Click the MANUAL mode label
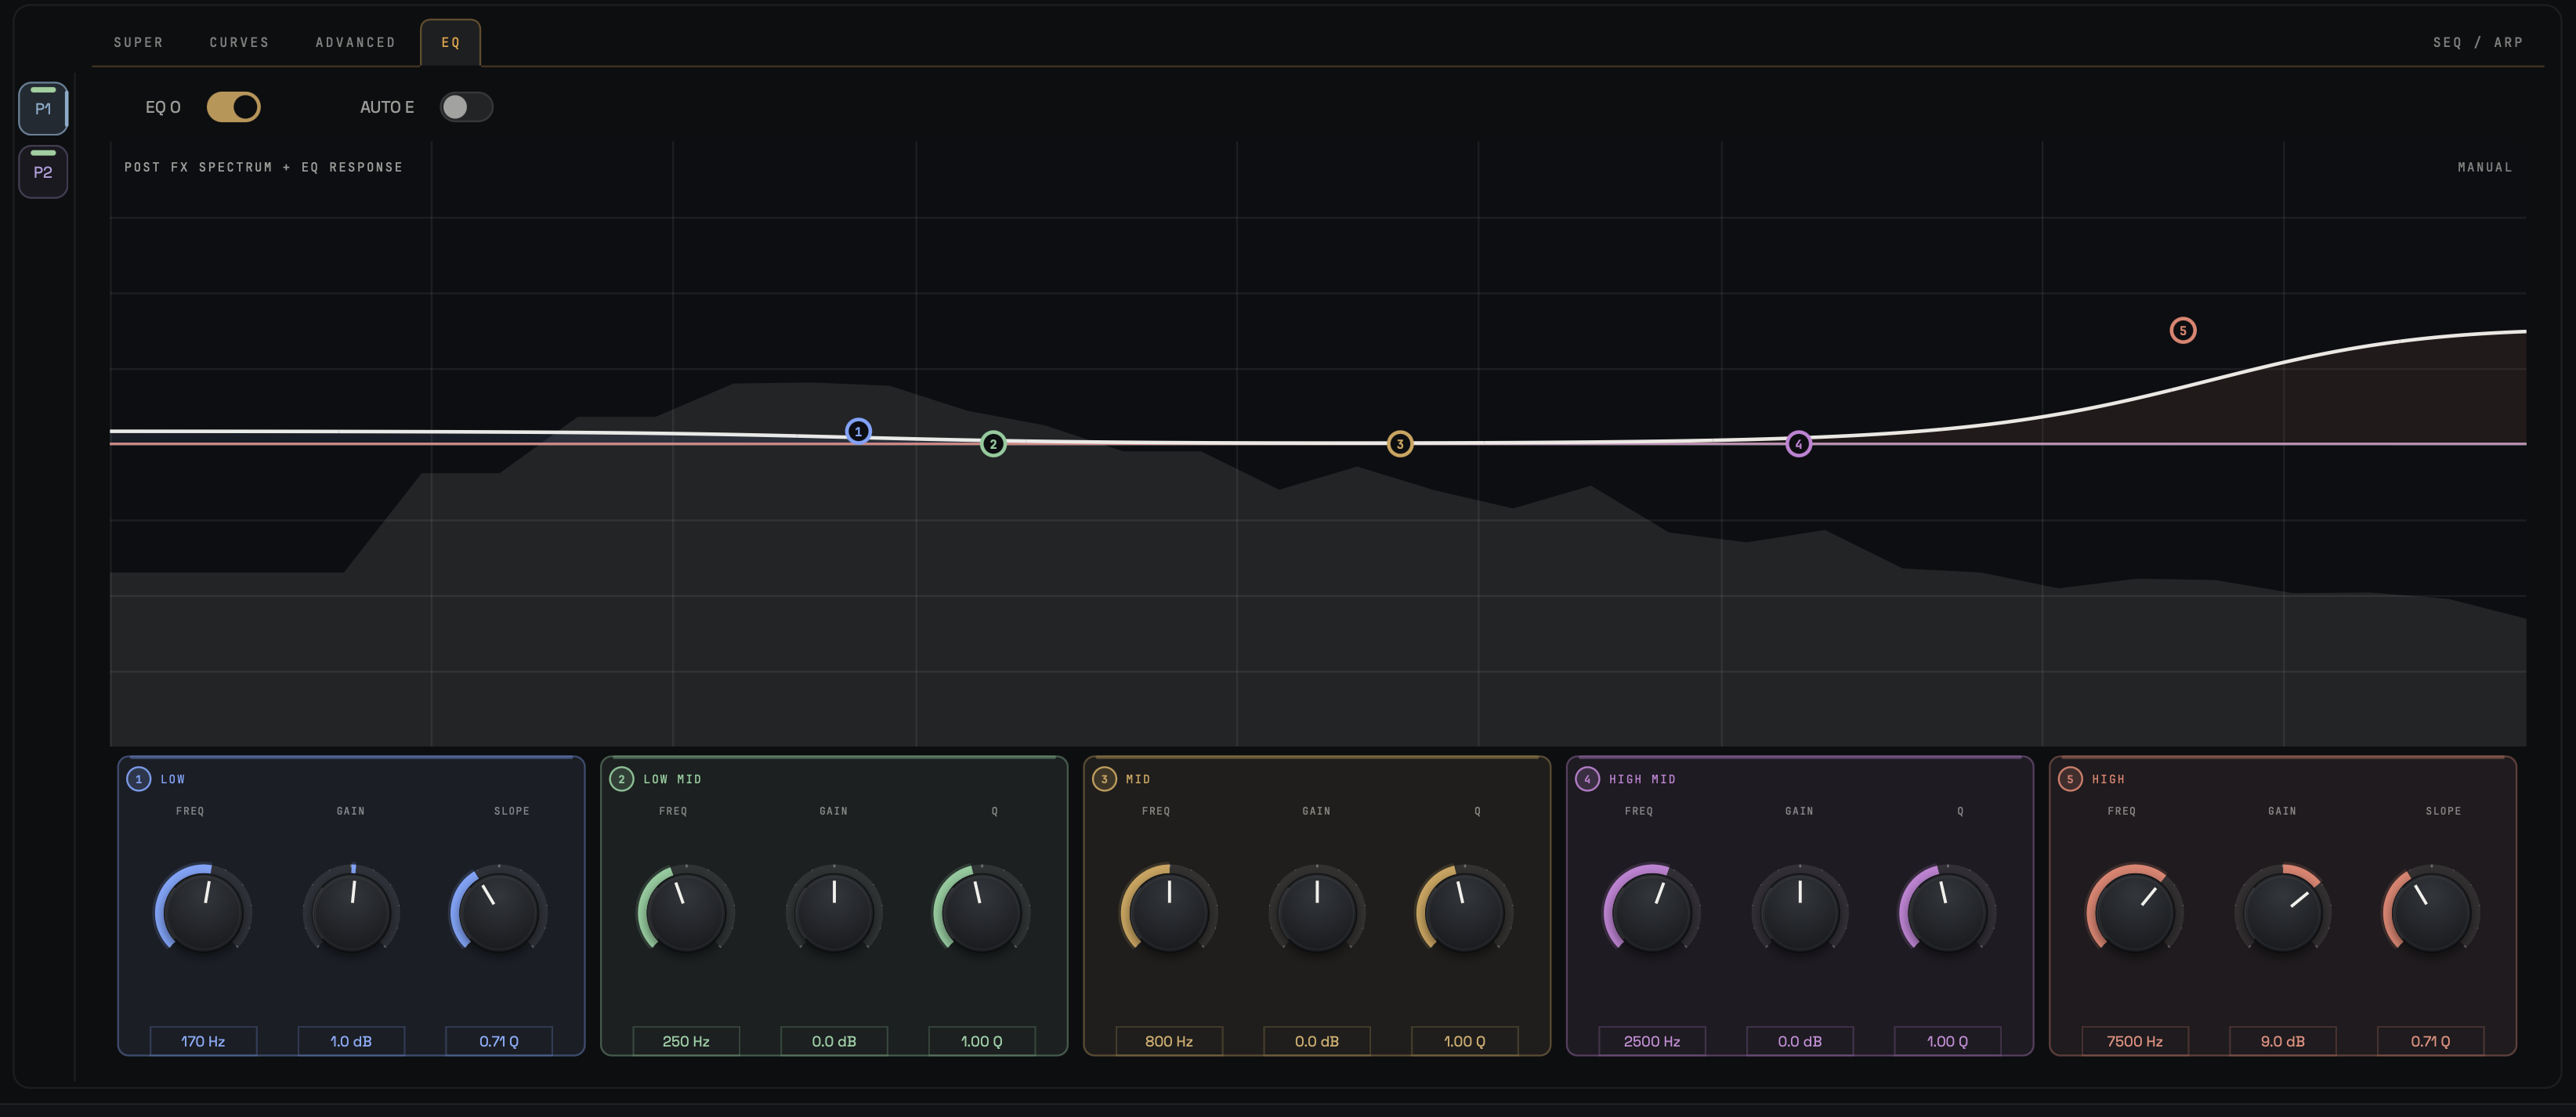Viewport: 2576px width, 1117px height. tap(2484, 167)
